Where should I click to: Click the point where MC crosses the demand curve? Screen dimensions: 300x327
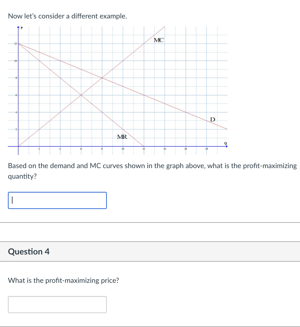[102, 78]
